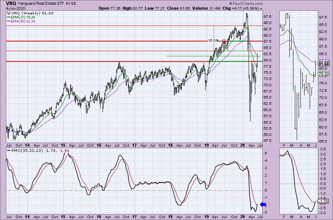Click the 4-Jun-2020 chart date
The image size is (333, 220).
[x=16, y=8]
